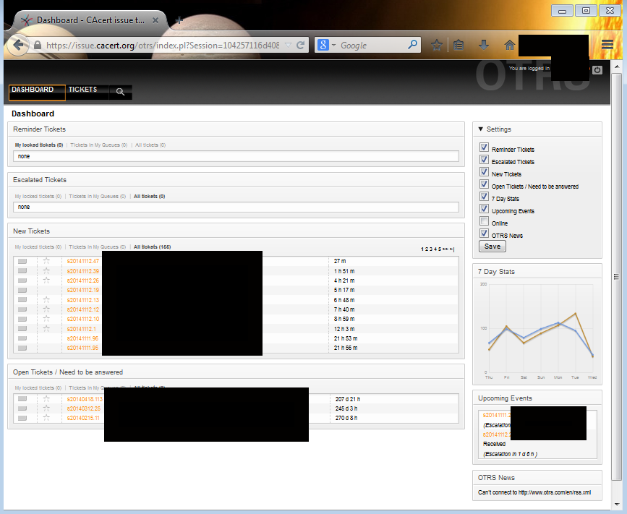
Task: Open ticket s20141112.47 link
Action: pos(83,260)
